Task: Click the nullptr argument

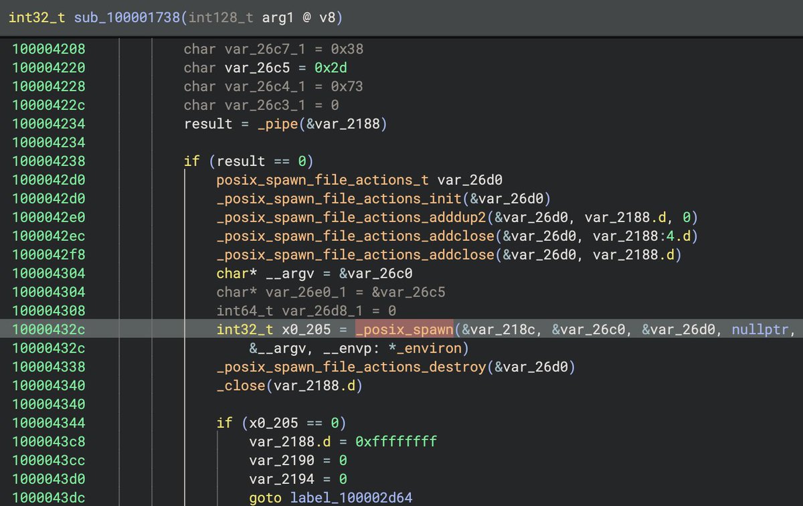Action: 761,330
